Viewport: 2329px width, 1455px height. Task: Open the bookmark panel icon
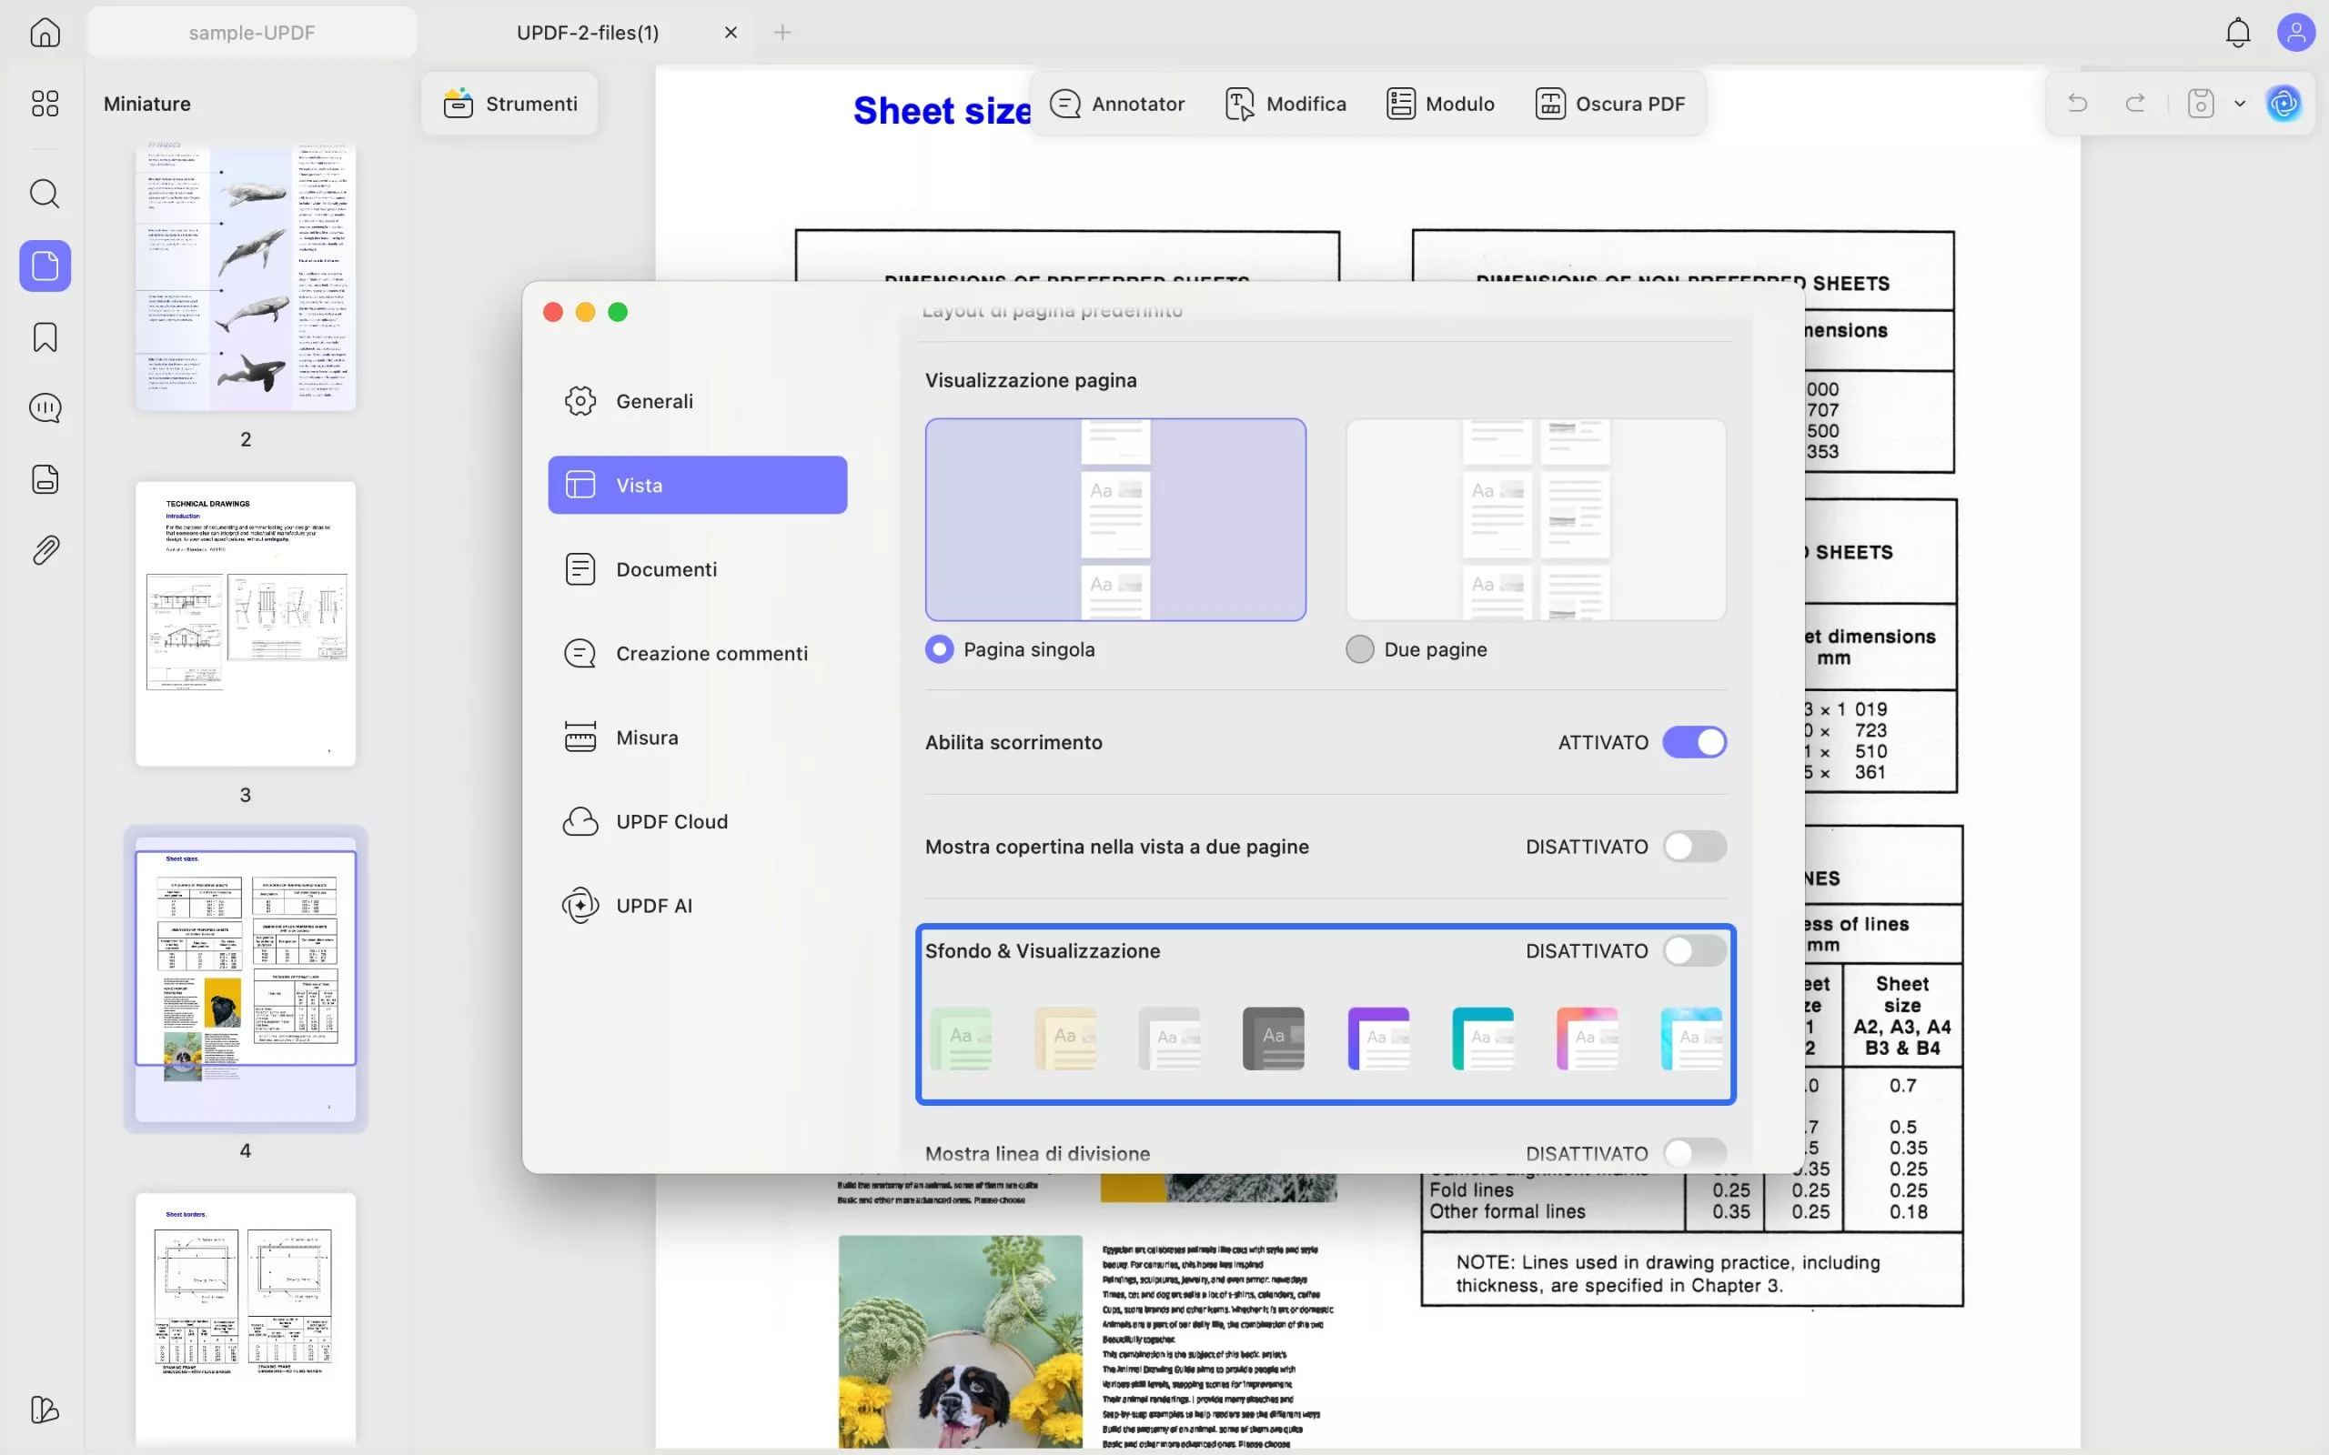point(45,336)
